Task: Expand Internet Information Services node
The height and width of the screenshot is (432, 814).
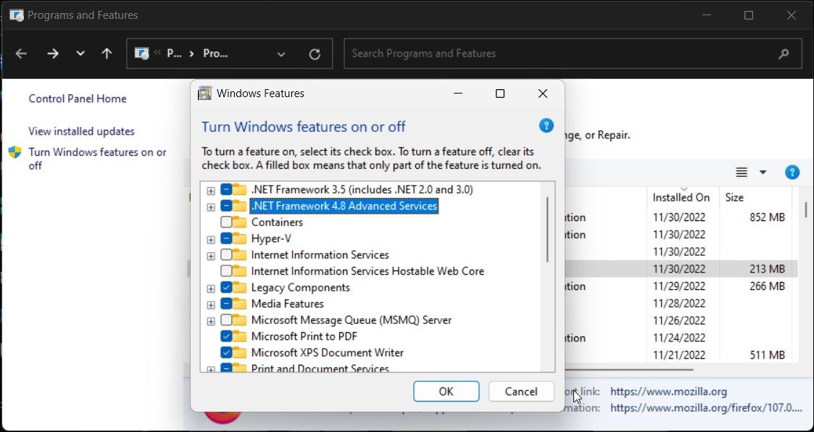Action: pyautogui.click(x=211, y=256)
